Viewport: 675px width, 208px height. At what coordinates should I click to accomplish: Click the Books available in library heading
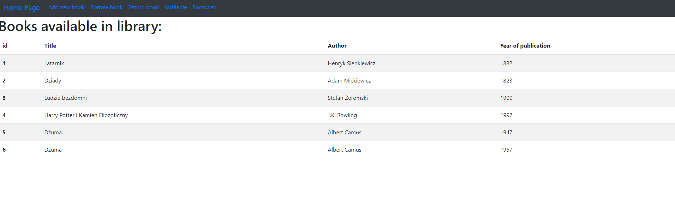tap(81, 26)
